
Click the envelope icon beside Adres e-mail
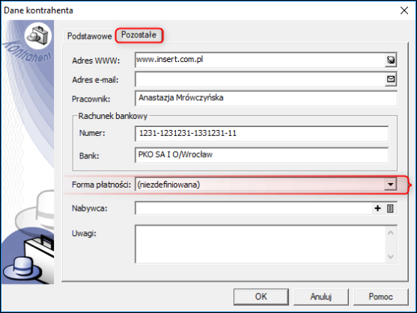[391, 79]
